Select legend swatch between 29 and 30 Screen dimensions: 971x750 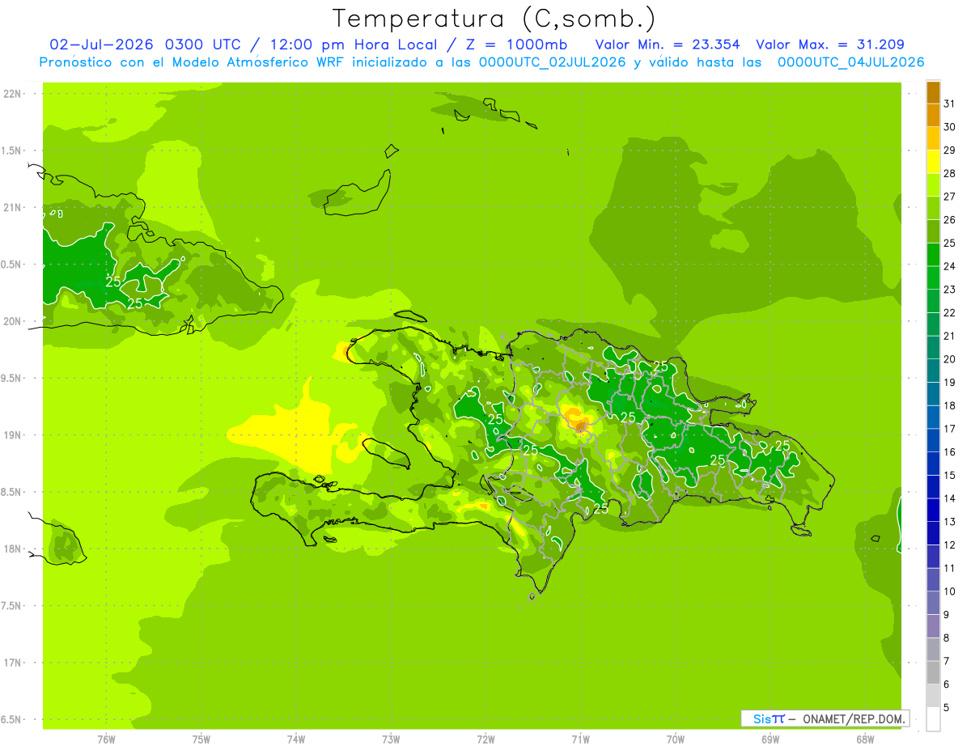coord(933,138)
